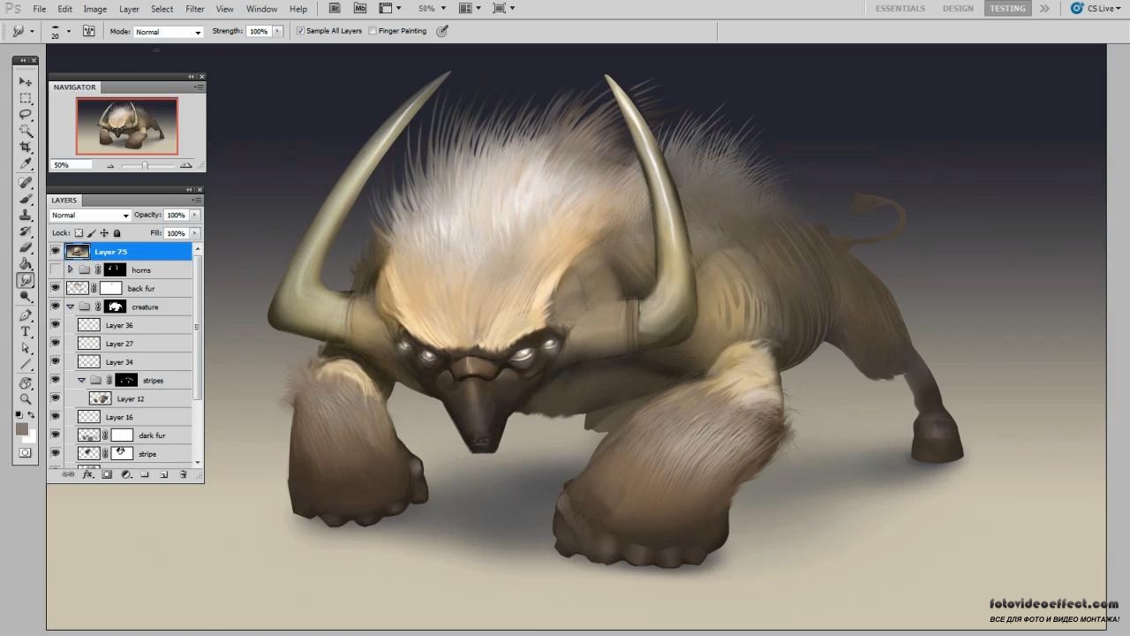The image size is (1130, 636).
Task: Hide Layer 36 visibility
Action: [56, 325]
